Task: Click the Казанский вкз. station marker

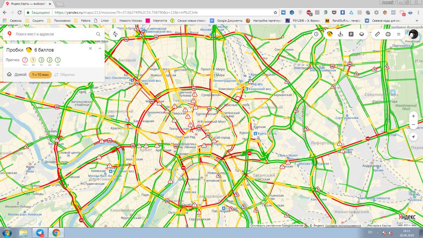Action: pos(258,89)
